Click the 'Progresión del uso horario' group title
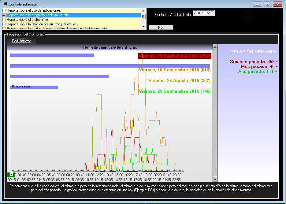The image size is (286, 204). tap(26, 34)
